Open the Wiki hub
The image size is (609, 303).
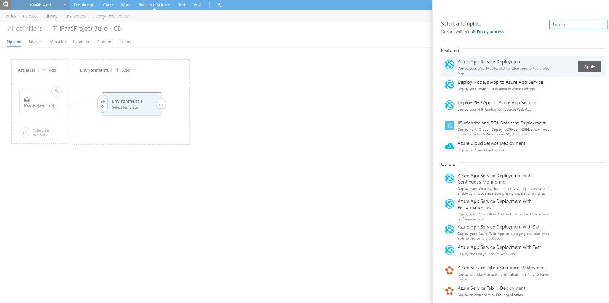click(197, 5)
